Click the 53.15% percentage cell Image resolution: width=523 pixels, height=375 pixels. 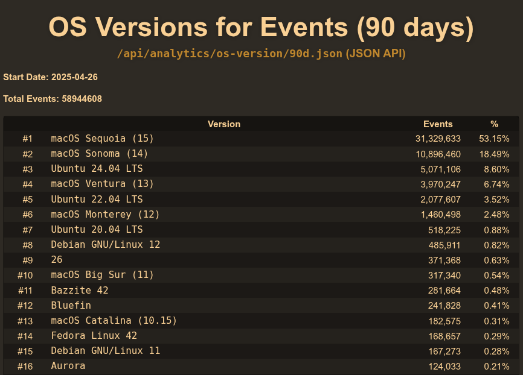point(495,139)
